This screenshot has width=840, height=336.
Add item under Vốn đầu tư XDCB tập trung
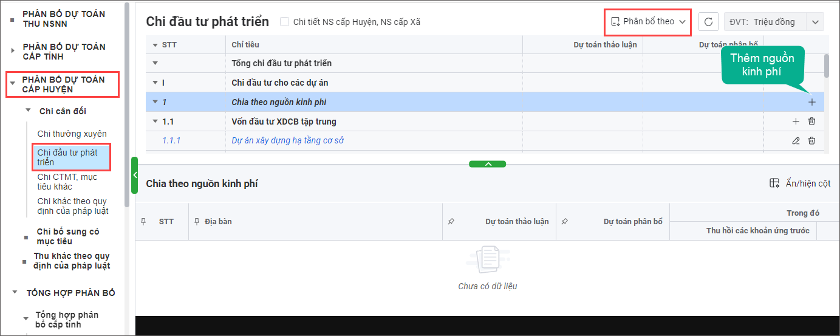pyautogui.click(x=796, y=122)
